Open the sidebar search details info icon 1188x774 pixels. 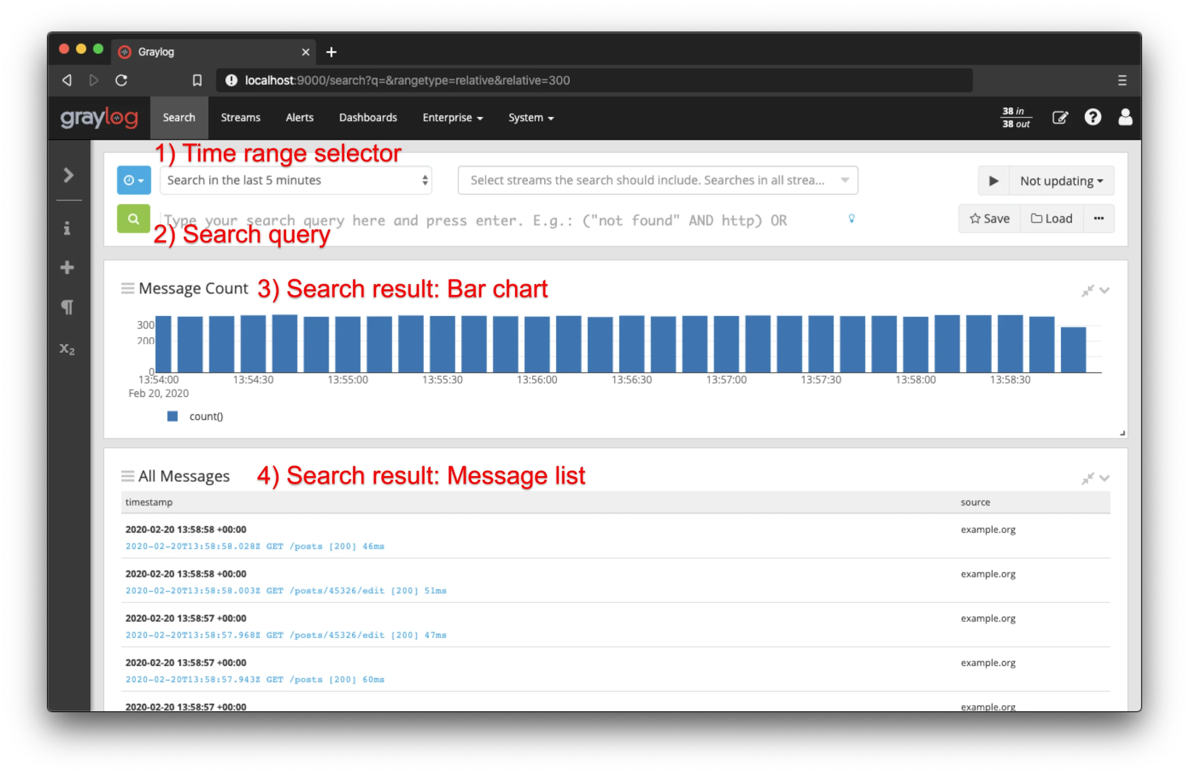pyautogui.click(x=67, y=228)
